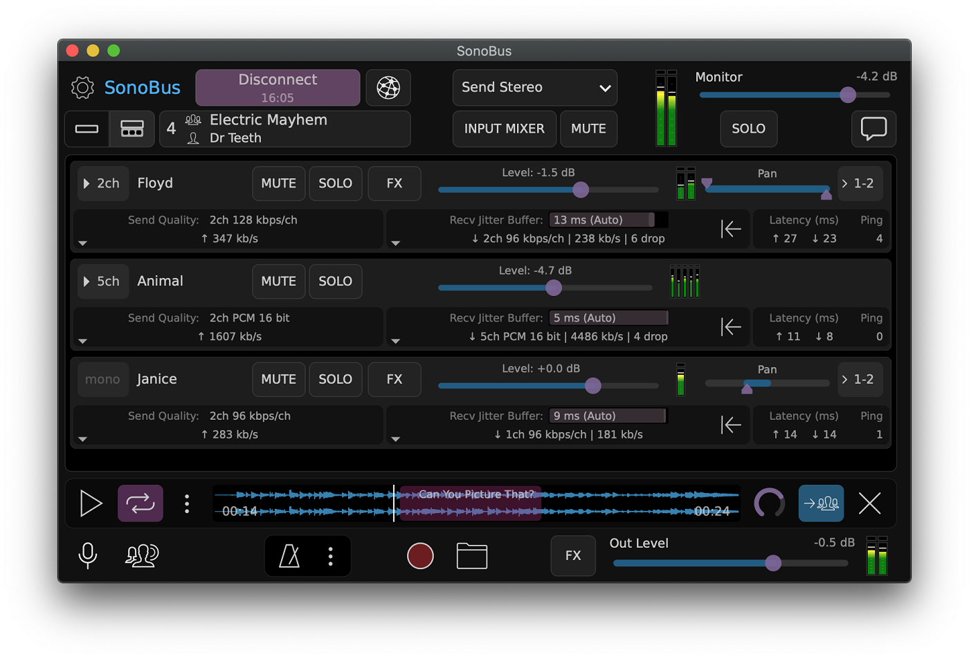Open the Send Stereo dropdown
Screen dimensions: 969x659
point(534,87)
